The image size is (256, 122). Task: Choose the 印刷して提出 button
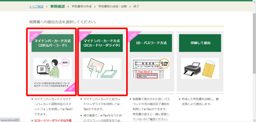pyautogui.click(x=200, y=43)
